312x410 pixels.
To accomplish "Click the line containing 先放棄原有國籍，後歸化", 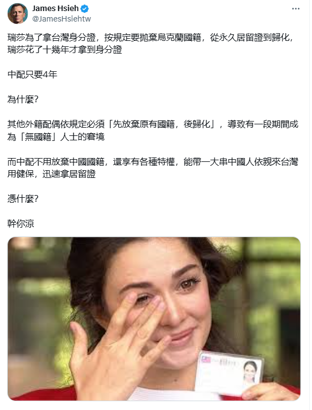I will 153,124.
